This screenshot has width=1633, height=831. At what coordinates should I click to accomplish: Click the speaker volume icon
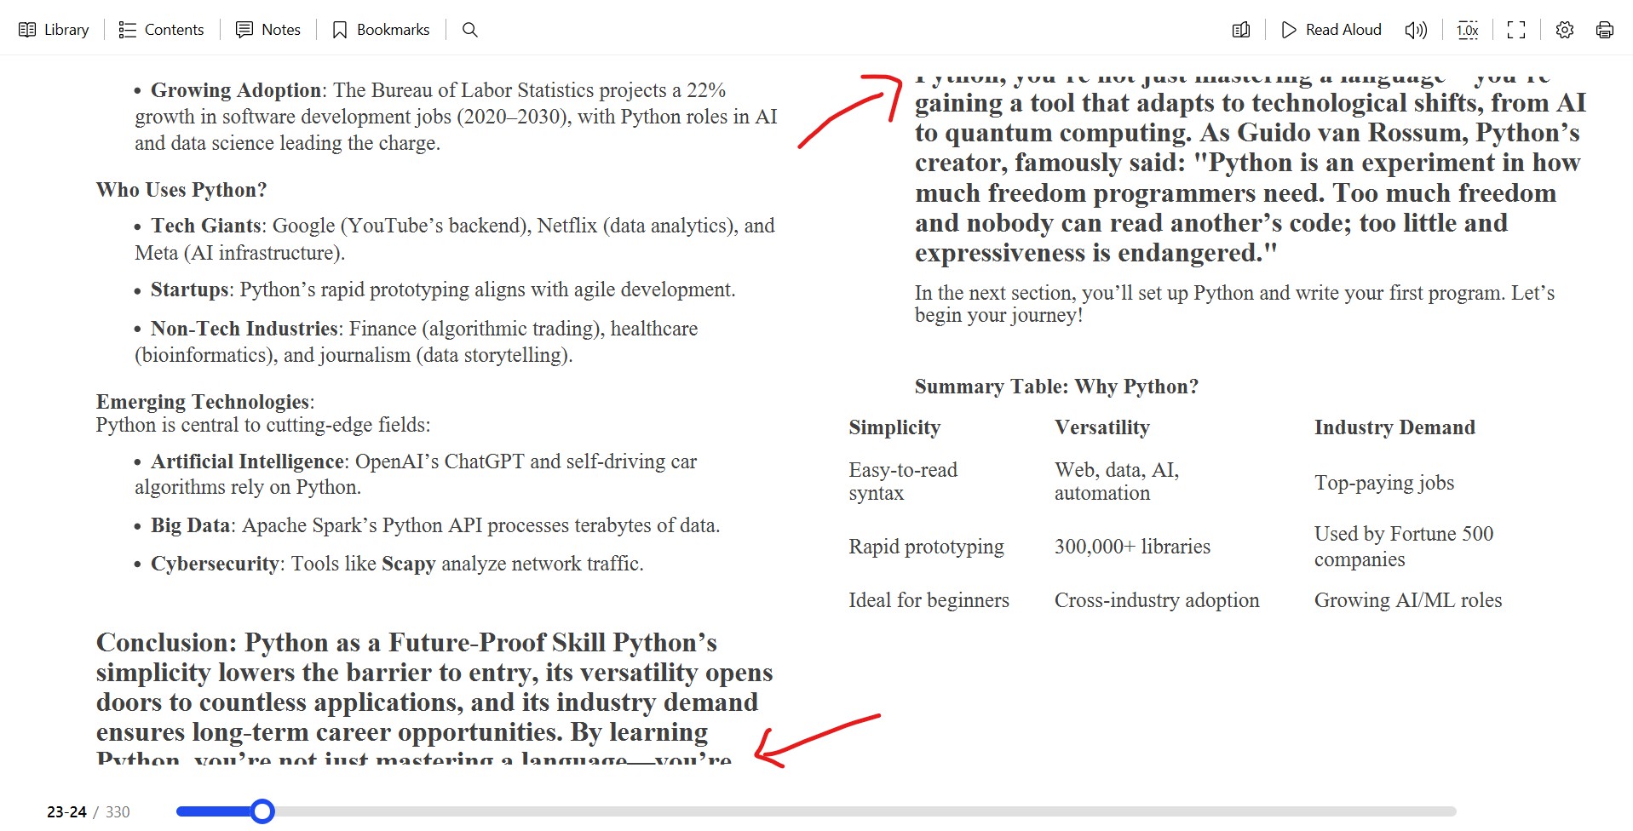[x=1416, y=30]
